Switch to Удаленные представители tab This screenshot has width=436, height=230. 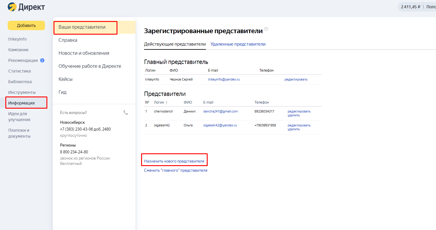(x=238, y=44)
